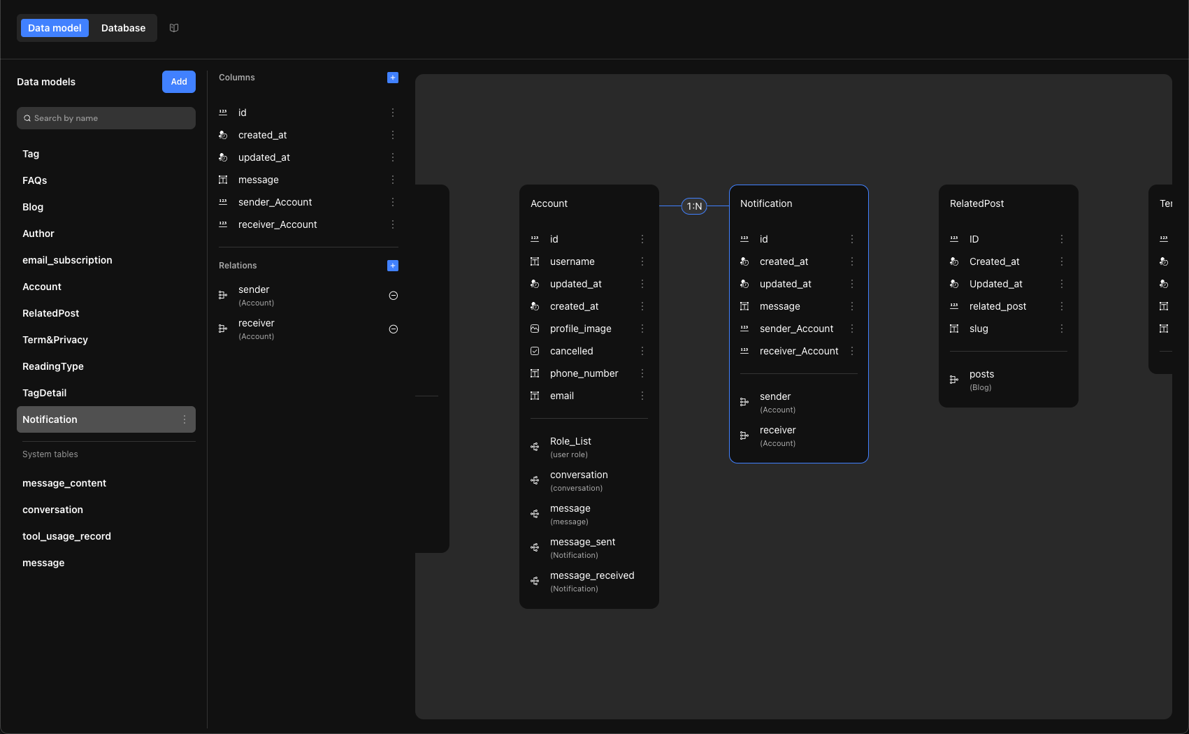
Task: Click the Account table header in diagram
Action: [x=549, y=203]
